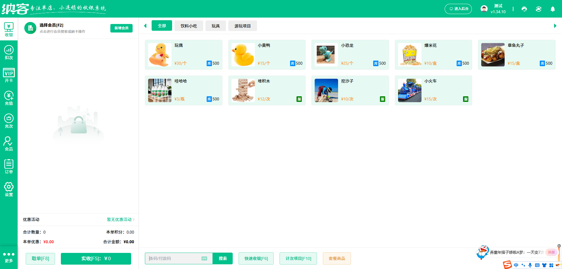Screen dimensions: 562x269
Task: Open the notification bell icon
Action: tap(553, 9)
